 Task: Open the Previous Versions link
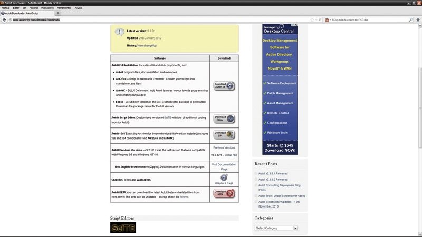[x=224, y=147]
